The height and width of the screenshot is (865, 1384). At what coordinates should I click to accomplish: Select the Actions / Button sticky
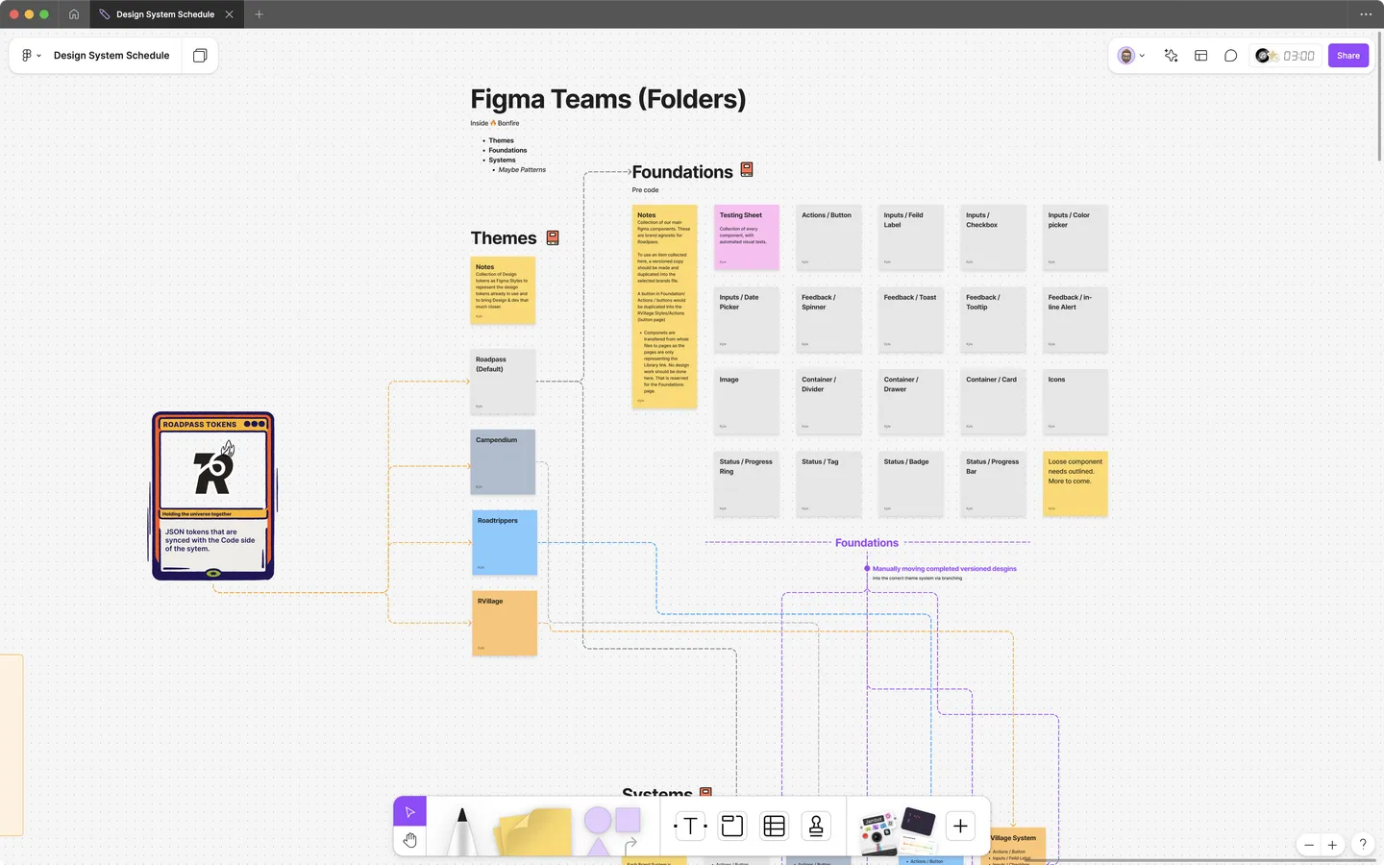click(x=828, y=237)
